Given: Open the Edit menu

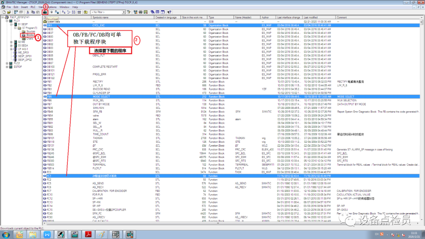Looking at the screenshot, I should [x=16, y=7].
